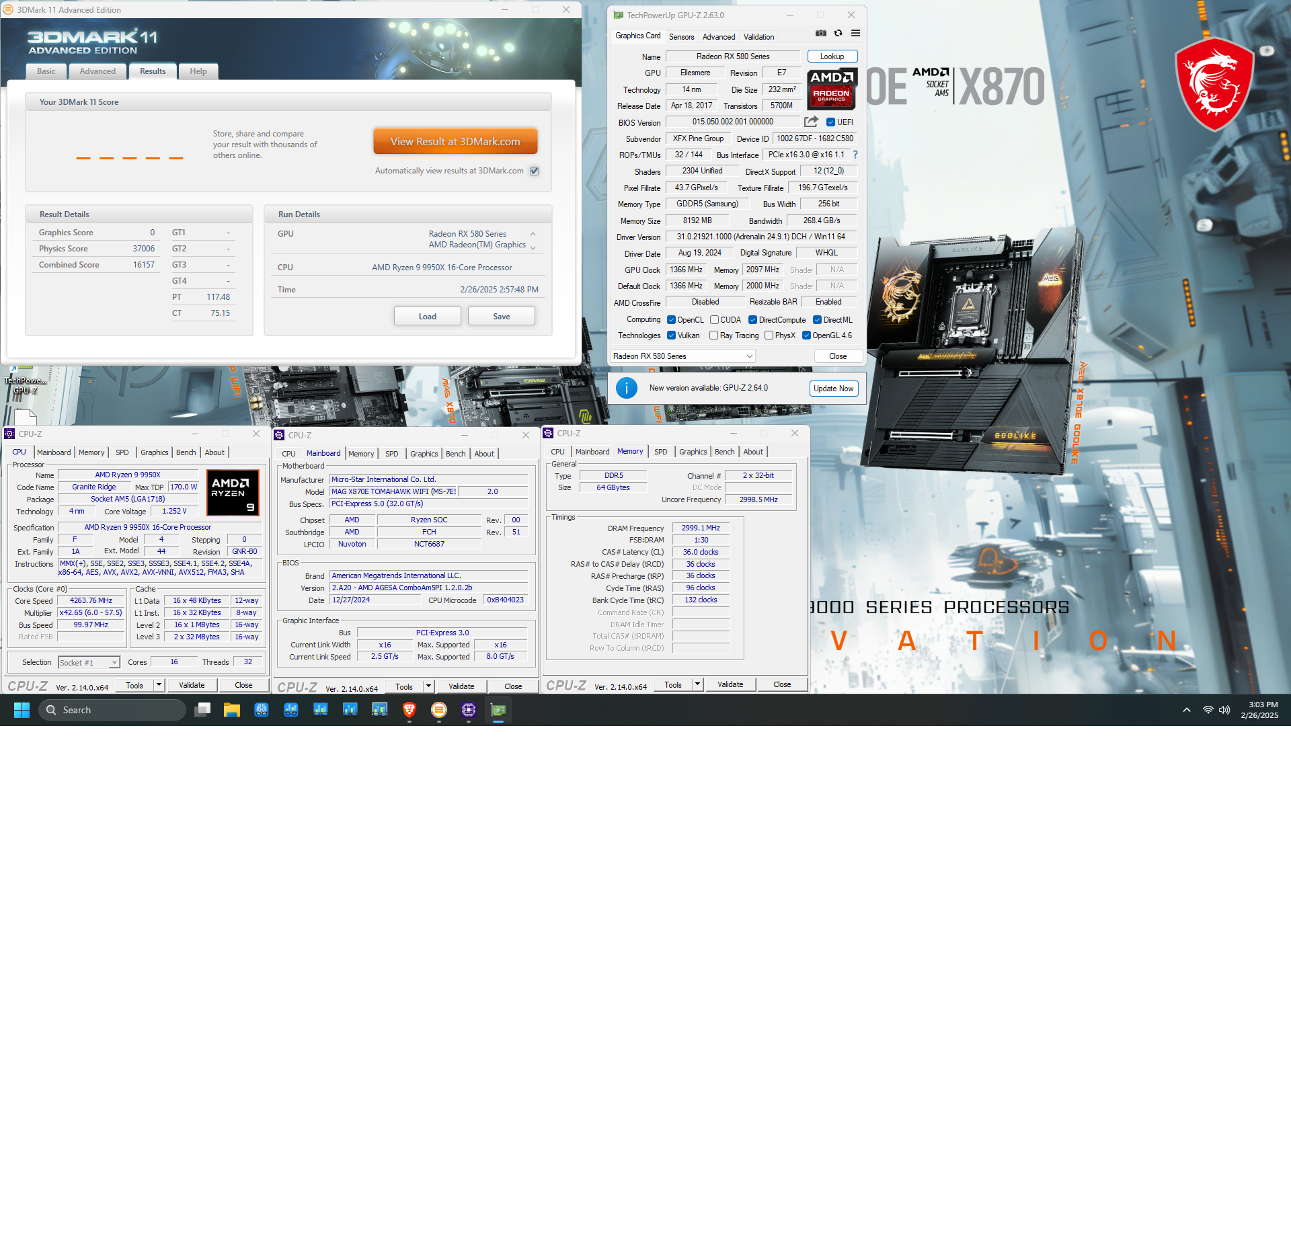This screenshot has height=1243, width=1291.
Task: Toggle the Ray Tracing checkbox
Action: click(x=713, y=335)
